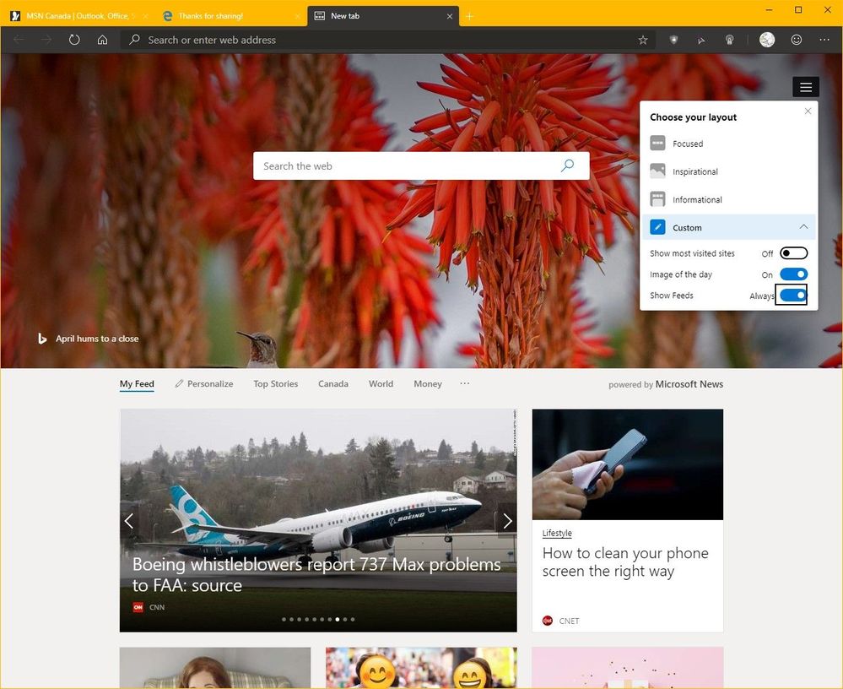Toggle Image of the day switch
Image resolution: width=843 pixels, height=689 pixels.
point(793,274)
